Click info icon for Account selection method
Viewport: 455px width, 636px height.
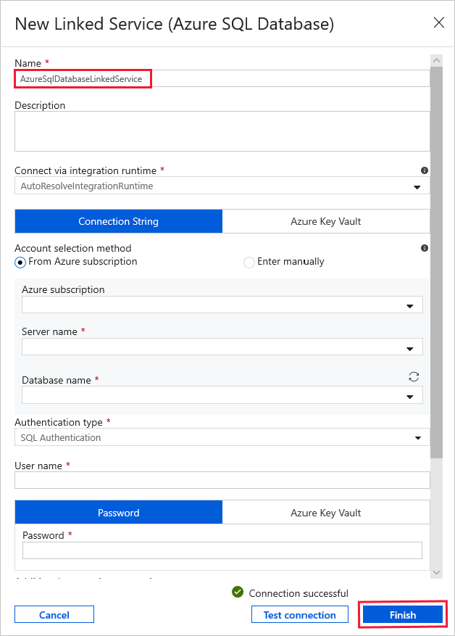point(424,248)
